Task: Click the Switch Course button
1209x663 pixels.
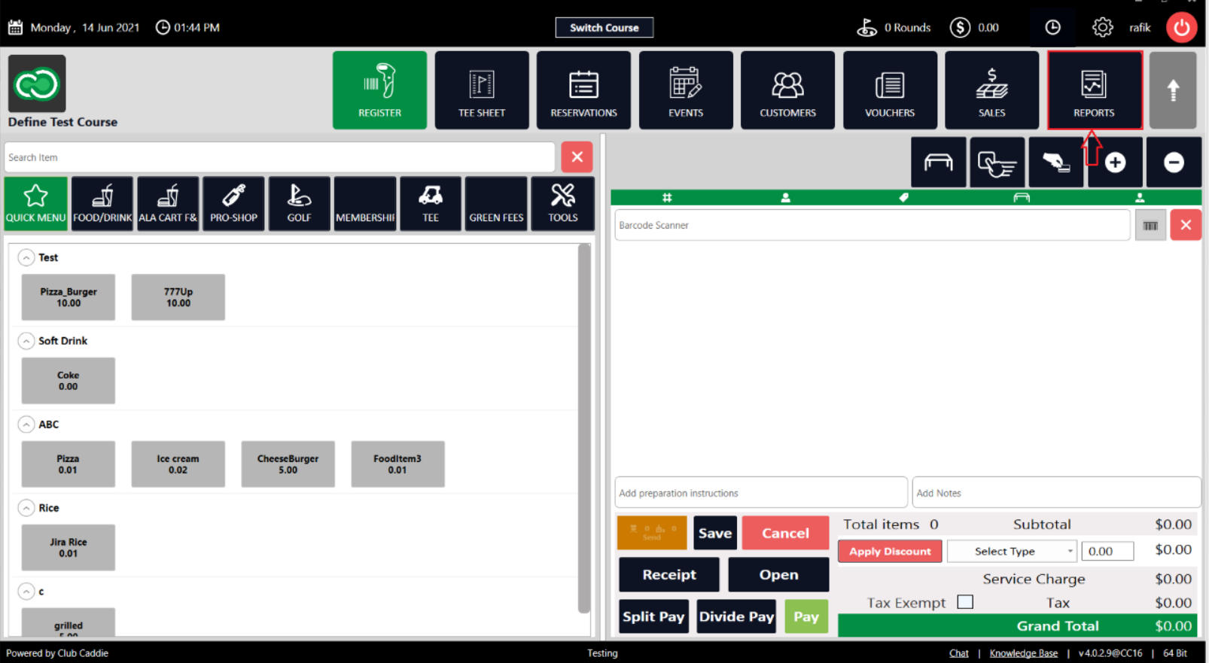Action: tap(604, 28)
